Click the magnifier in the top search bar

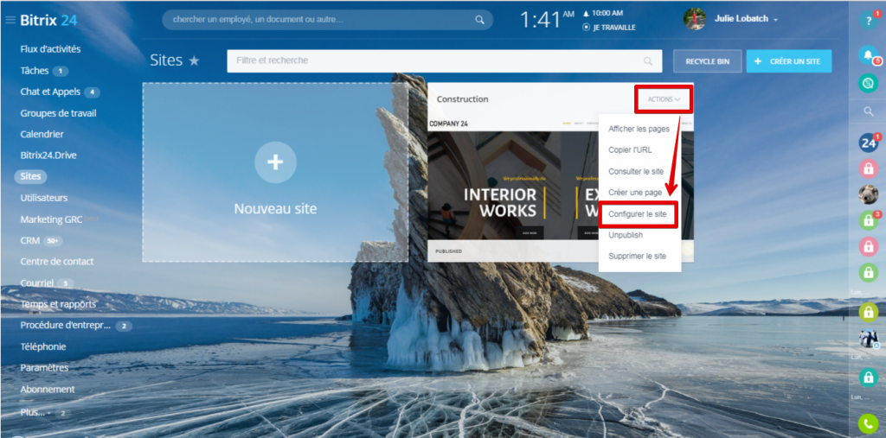479,20
